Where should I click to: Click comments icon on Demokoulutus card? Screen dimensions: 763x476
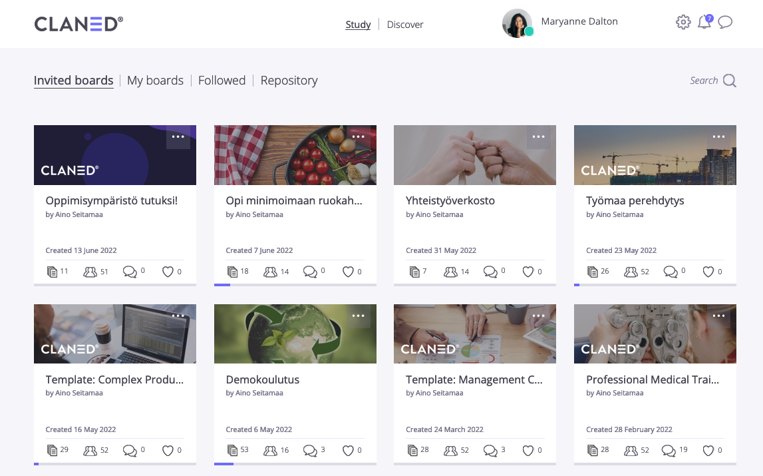(310, 450)
